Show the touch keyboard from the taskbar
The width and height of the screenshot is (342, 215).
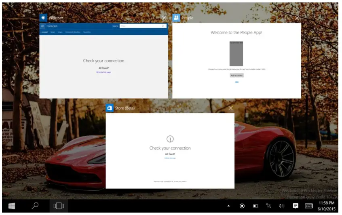309,206
